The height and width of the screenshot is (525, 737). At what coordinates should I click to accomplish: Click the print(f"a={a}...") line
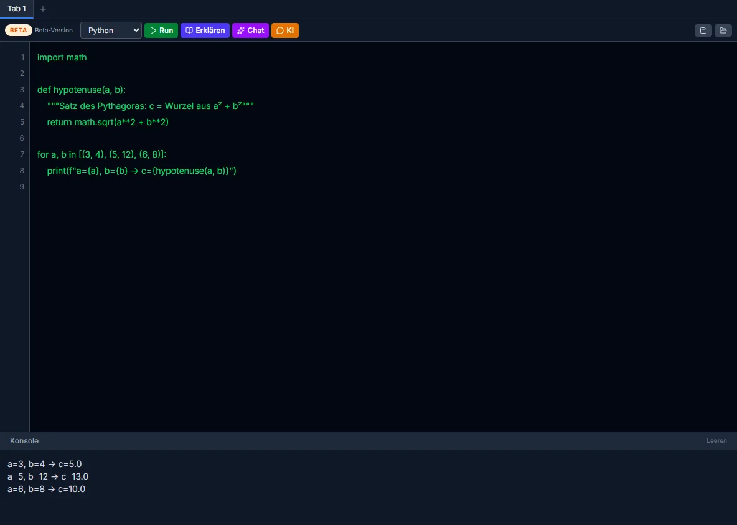tap(141, 171)
